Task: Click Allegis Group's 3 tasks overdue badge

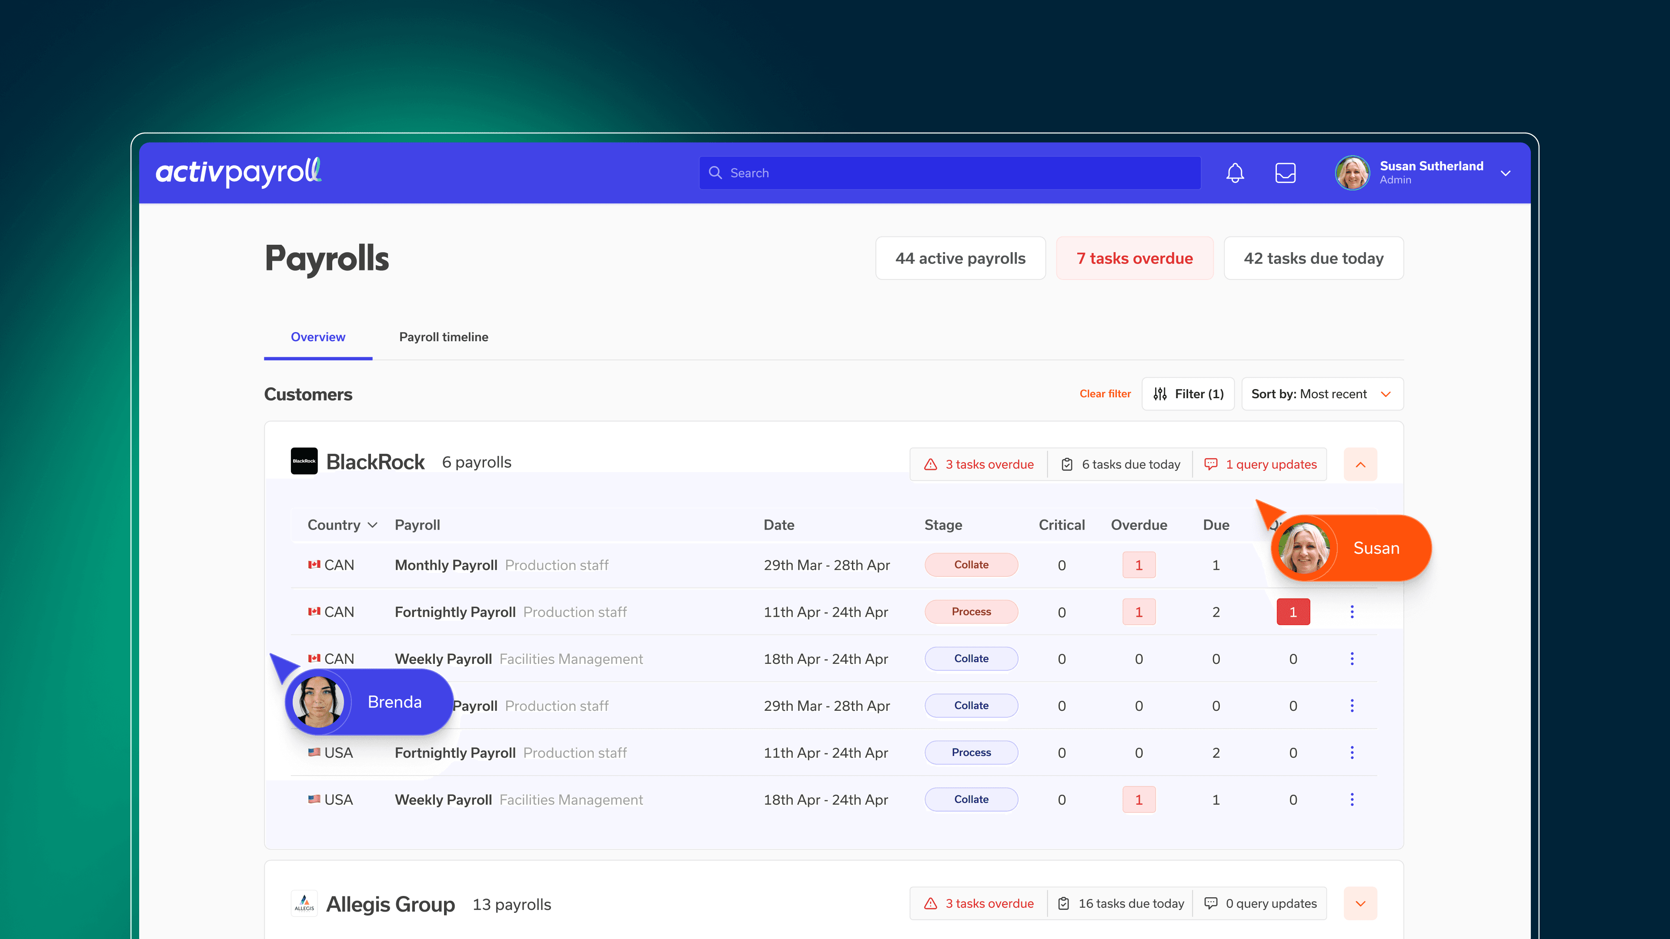Action: pos(979,903)
